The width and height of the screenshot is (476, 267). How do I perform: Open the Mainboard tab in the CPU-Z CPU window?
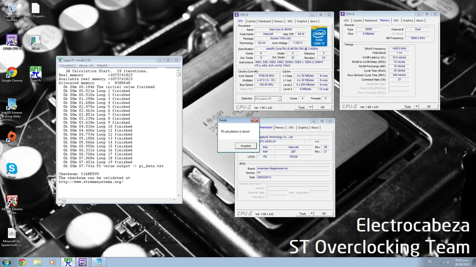[x=265, y=21]
